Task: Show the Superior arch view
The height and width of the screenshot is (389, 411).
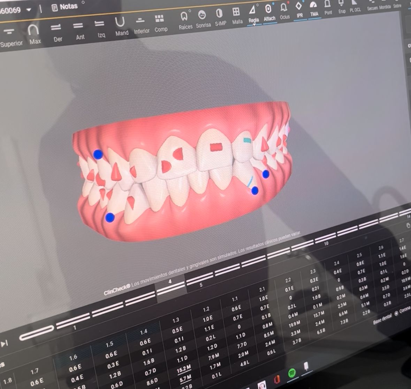Action: [x=10, y=36]
